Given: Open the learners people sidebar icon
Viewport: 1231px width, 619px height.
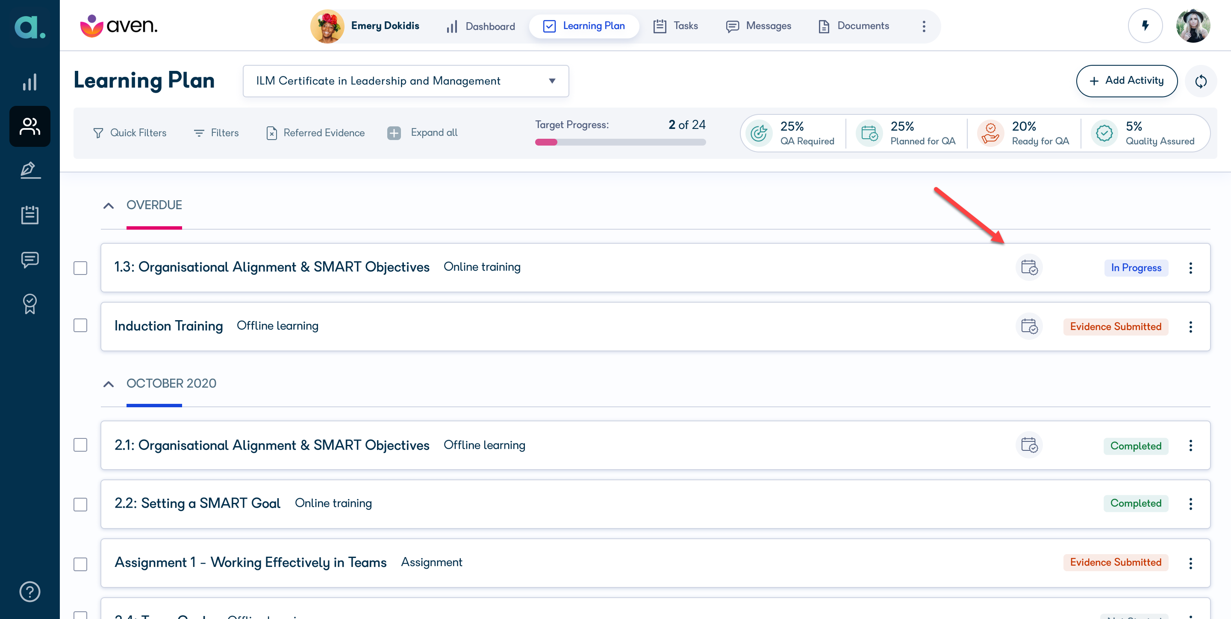Looking at the screenshot, I should pos(29,126).
